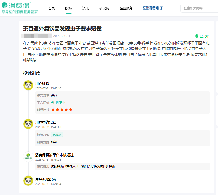Click the fifth star of 品牌评分
Screen dimensions: 218x195
[x=71, y=109]
